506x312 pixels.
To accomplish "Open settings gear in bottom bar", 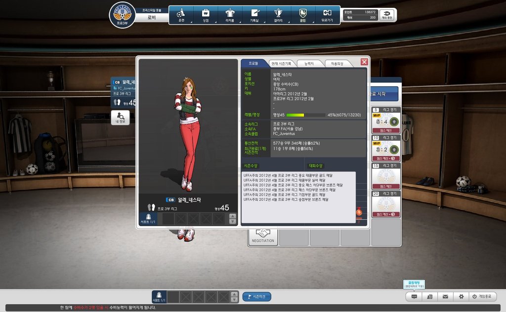I will [461, 297].
